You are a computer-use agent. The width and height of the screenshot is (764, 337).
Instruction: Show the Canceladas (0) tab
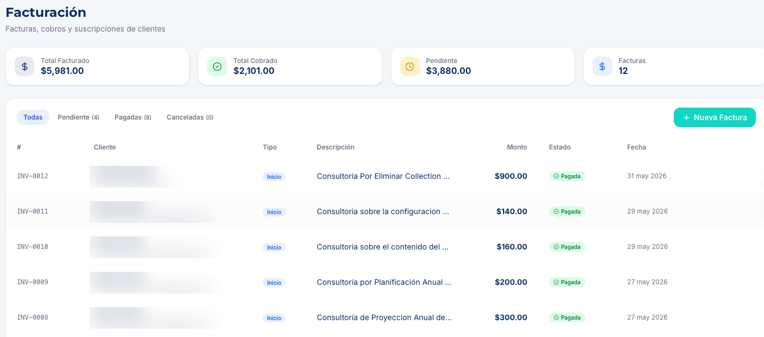(190, 117)
